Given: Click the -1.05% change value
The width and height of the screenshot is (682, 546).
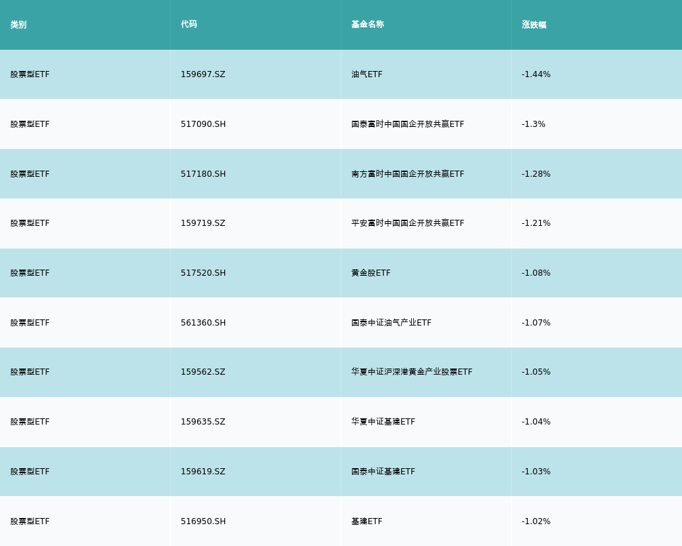Looking at the screenshot, I should click(x=536, y=372).
